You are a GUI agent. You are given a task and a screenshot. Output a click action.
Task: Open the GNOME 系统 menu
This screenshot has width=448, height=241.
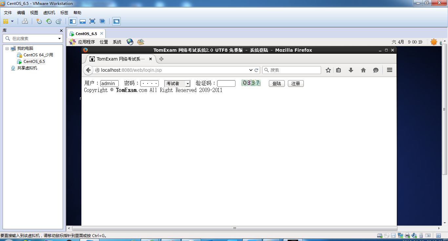tap(117, 42)
